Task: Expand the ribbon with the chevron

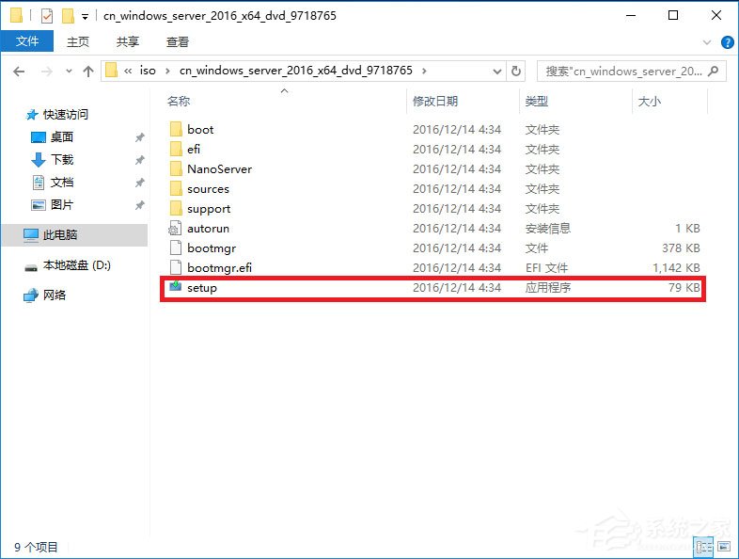Action: coord(706,42)
